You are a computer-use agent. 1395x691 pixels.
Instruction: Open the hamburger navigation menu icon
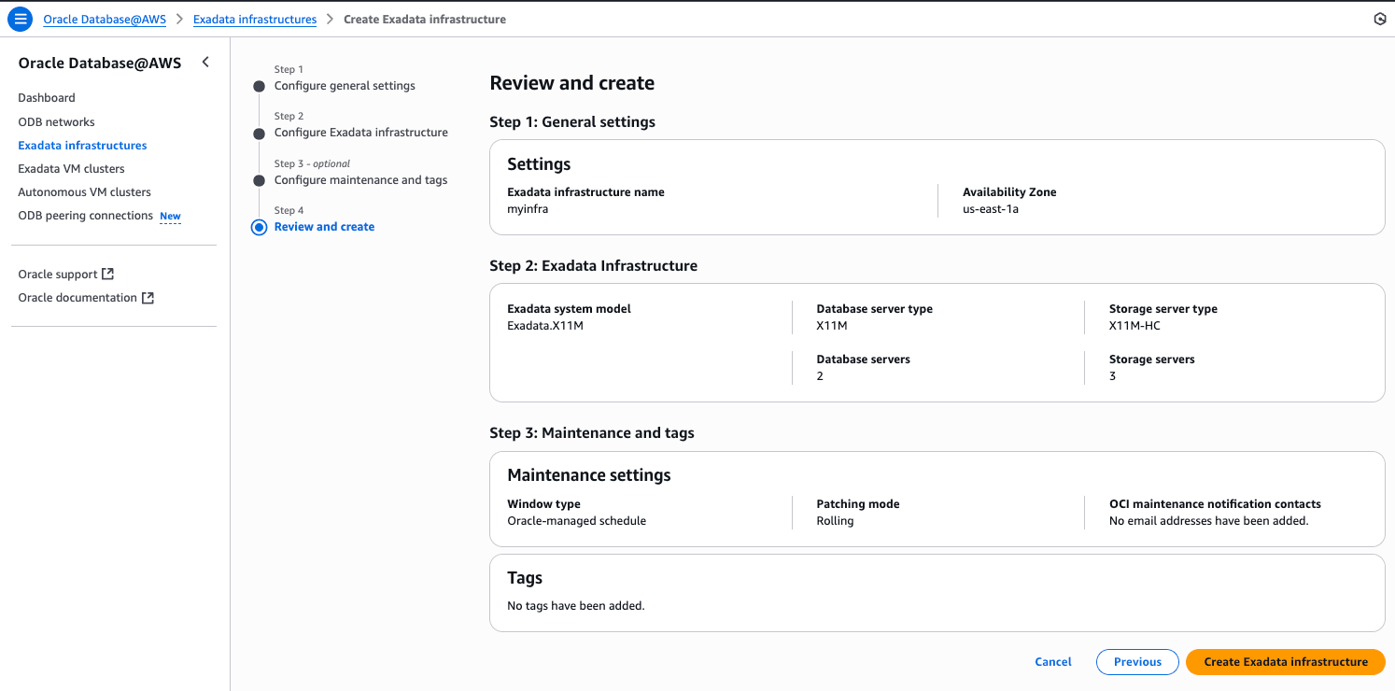(20, 19)
